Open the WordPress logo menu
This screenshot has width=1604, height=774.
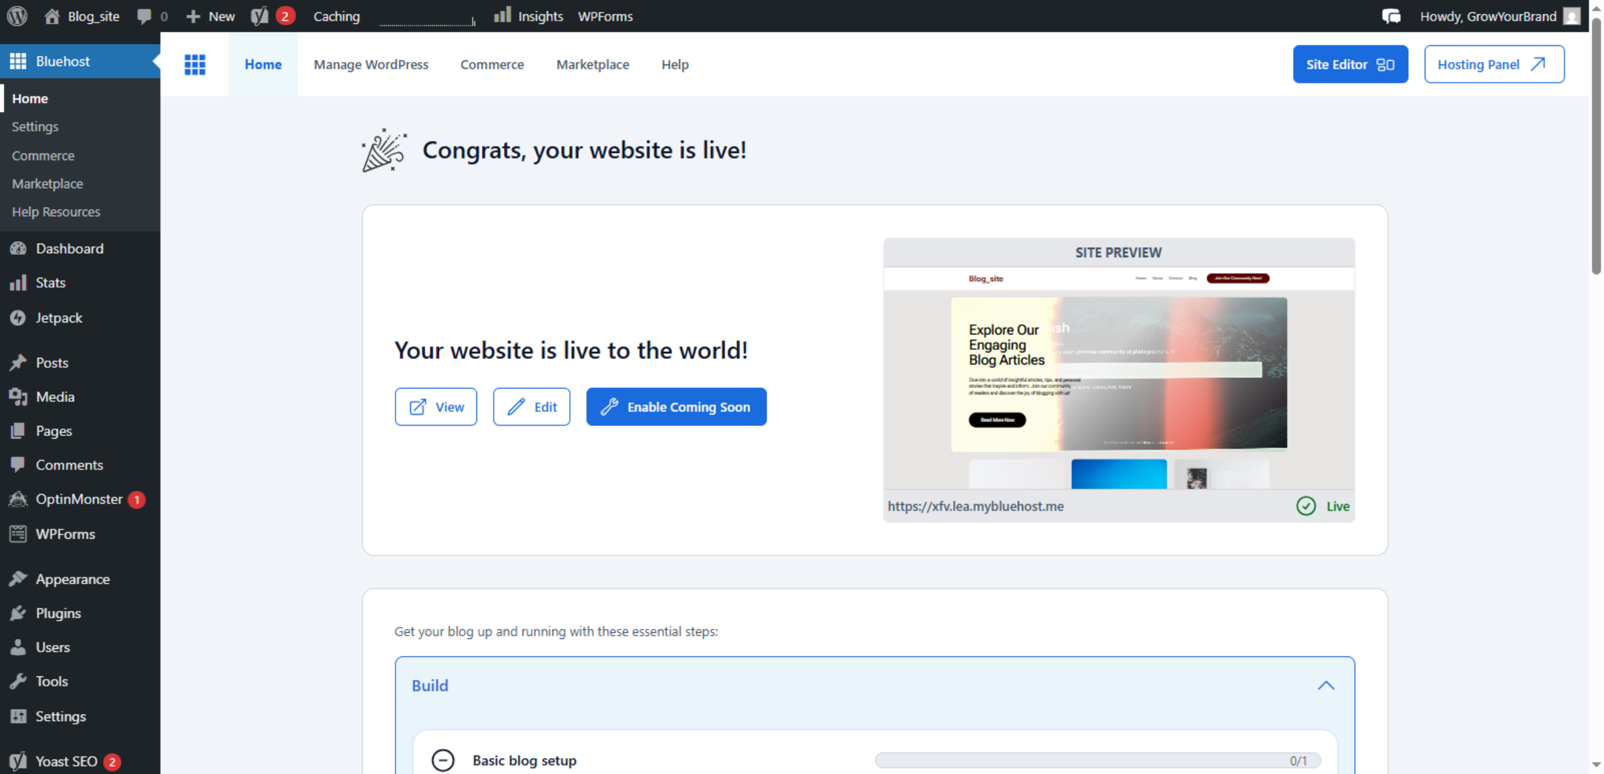click(16, 16)
